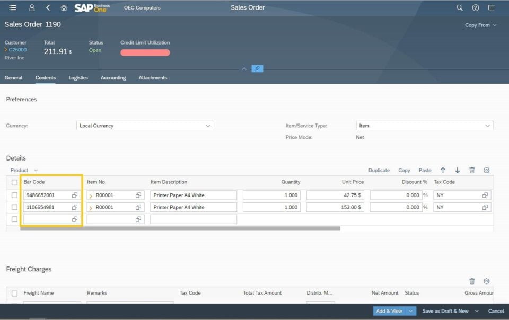The image size is (509, 320).
Task: Click discount field in 153.00 row
Action: click(397, 207)
